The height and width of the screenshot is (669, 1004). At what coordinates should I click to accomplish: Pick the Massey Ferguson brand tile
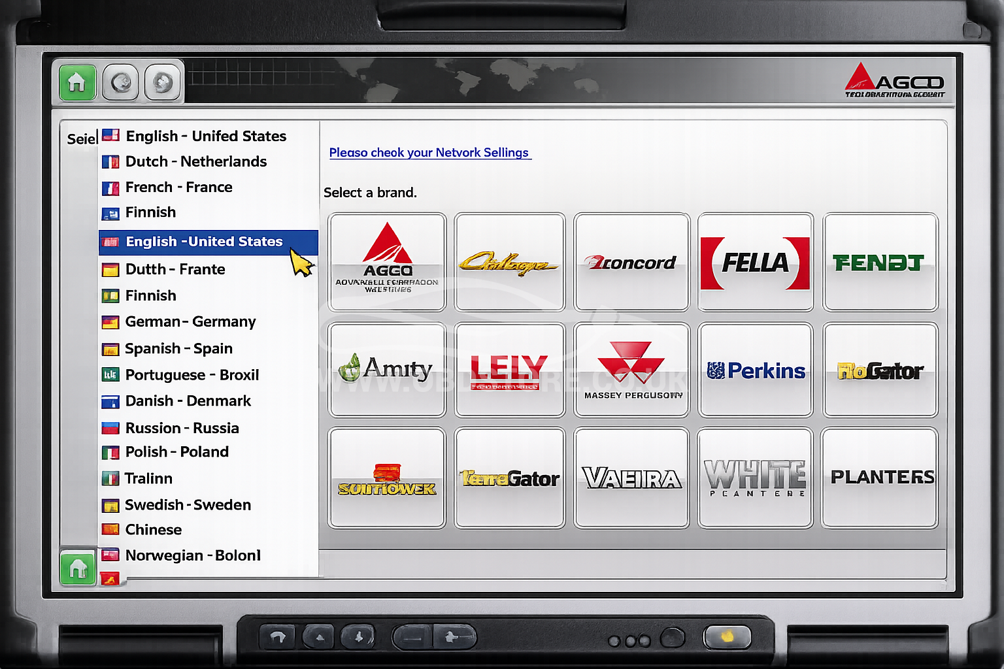(631, 370)
